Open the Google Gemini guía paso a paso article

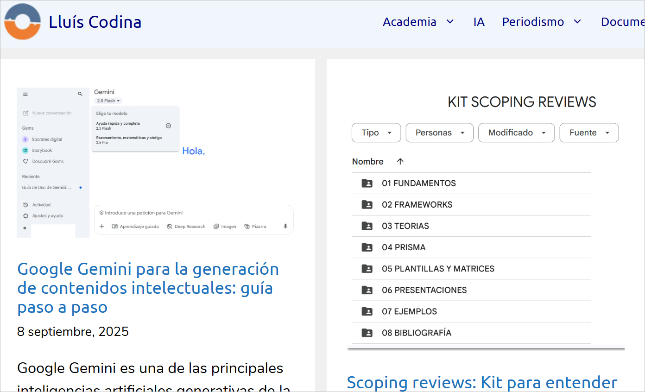tap(148, 288)
